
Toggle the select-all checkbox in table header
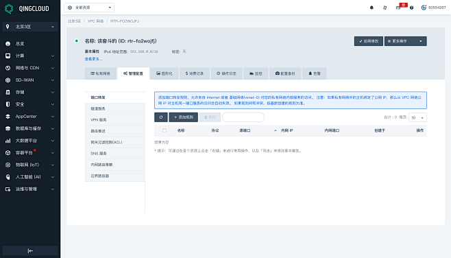[164, 130]
